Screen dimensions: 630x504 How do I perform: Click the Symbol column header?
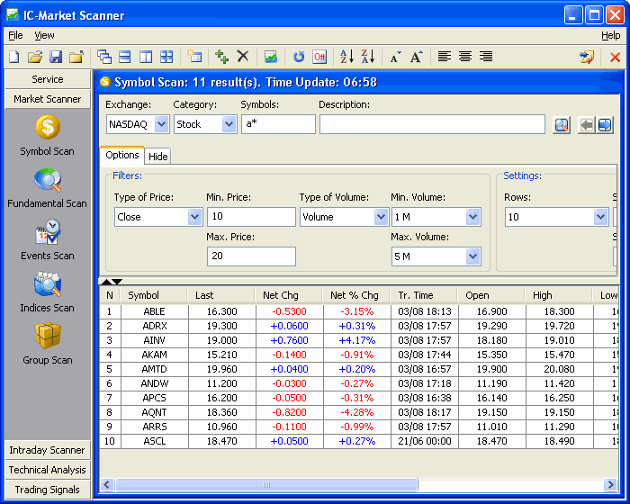tap(154, 295)
